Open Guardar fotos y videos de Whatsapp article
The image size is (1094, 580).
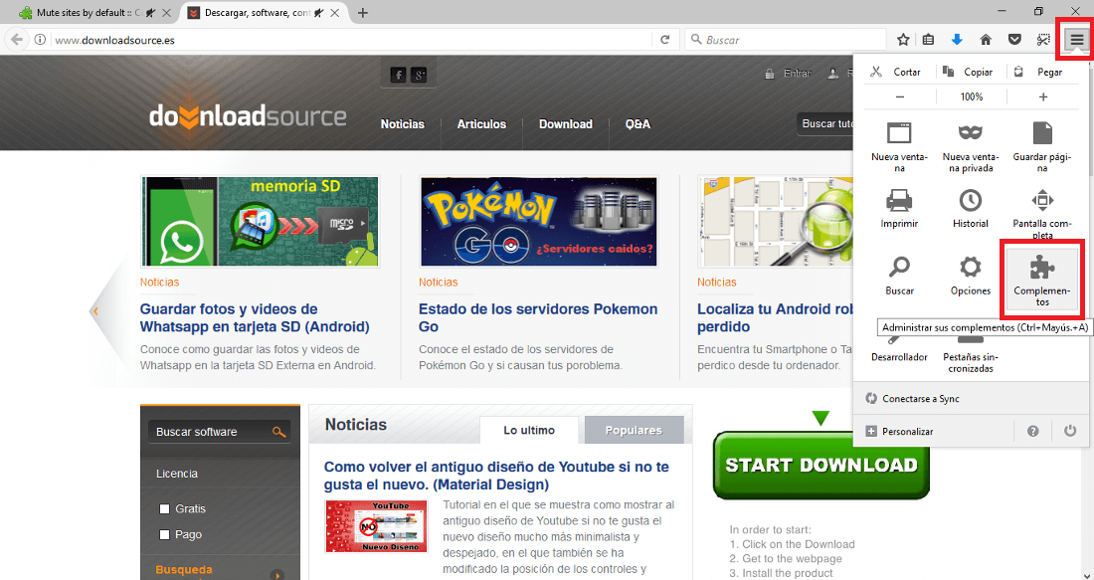255,317
